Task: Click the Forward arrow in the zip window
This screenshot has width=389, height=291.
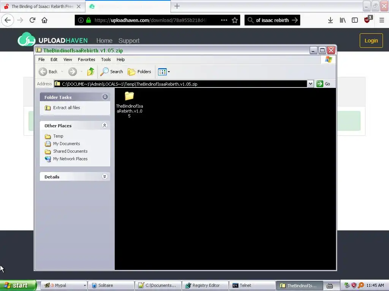Action: pyautogui.click(x=73, y=72)
